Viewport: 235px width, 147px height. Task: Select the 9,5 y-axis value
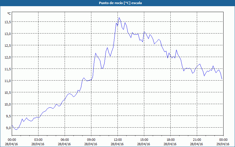point(8,116)
